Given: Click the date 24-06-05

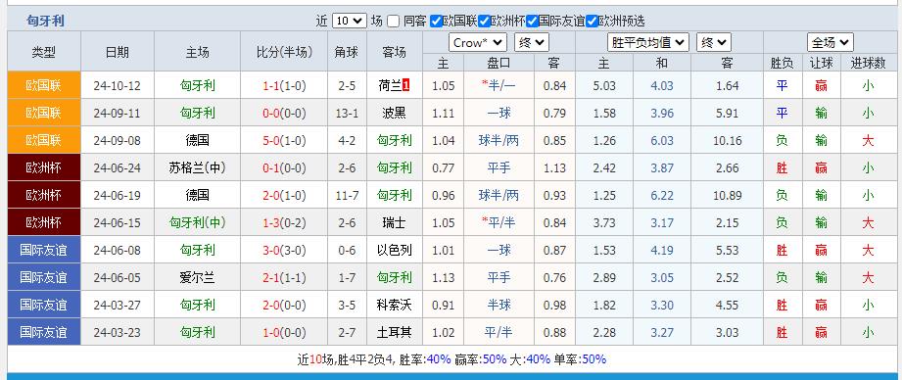Looking at the screenshot, I should pyautogui.click(x=117, y=278).
